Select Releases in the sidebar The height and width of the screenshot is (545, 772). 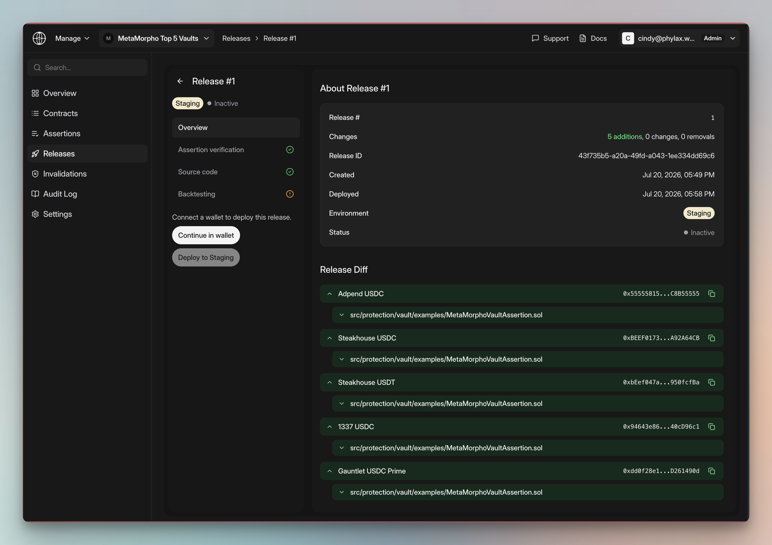(x=87, y=154)
